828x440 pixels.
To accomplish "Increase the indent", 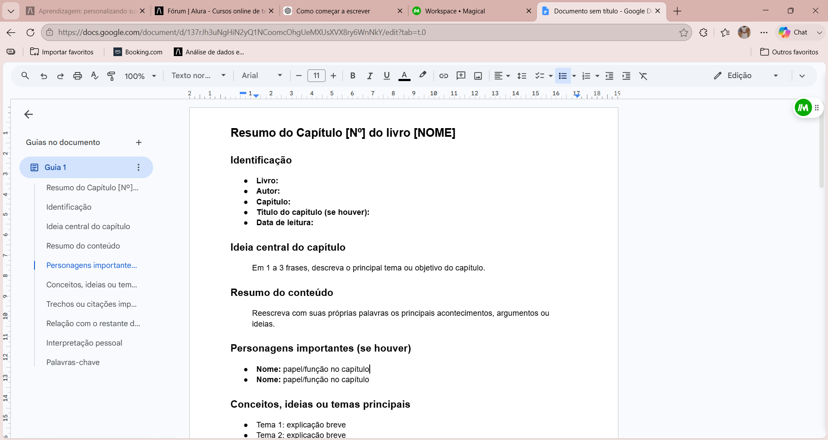I will [626, 76].
